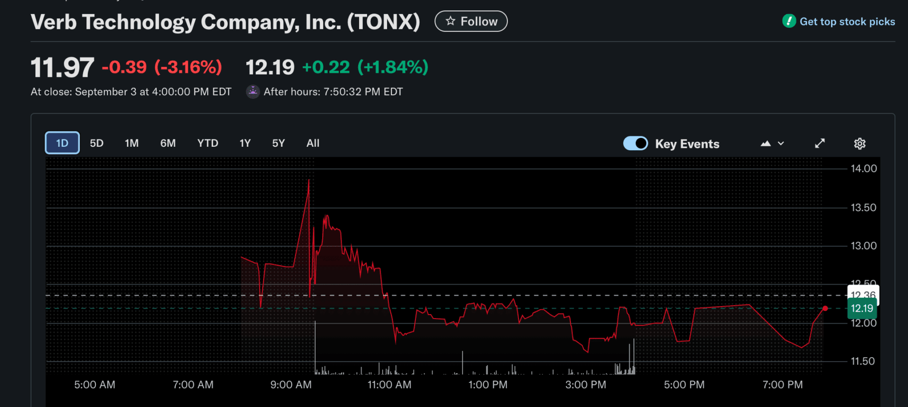
Task: Choose the 6M chart range
Action: point(168,143)
